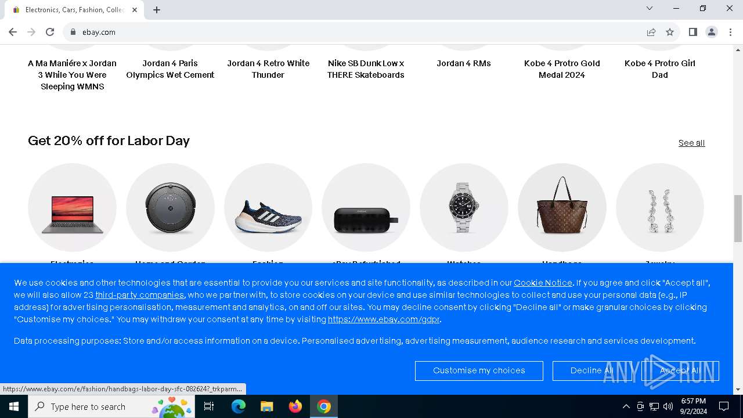
Task: Open a new tab with plus button
Action: tap(157, 10)
